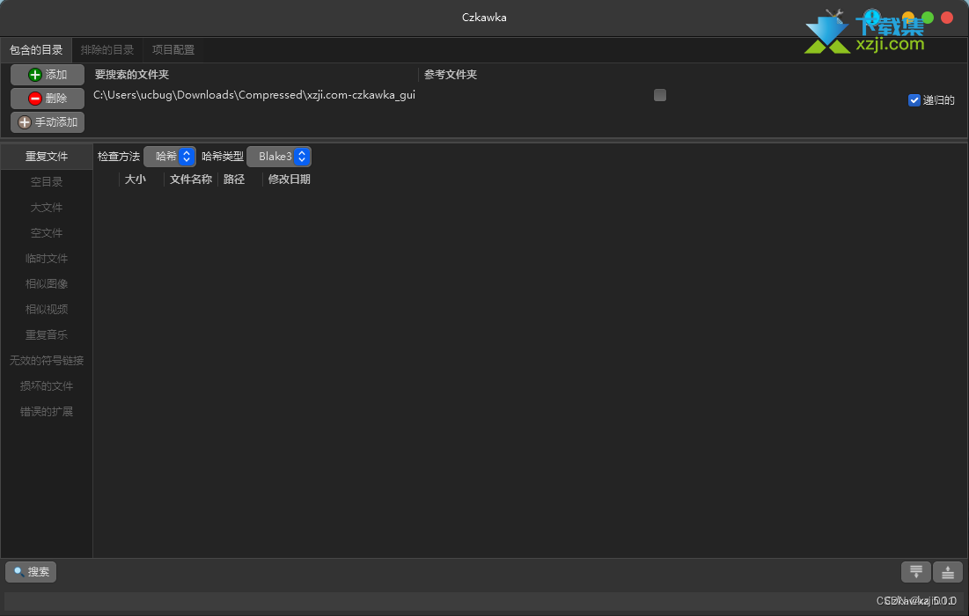This screenshot has height=616, width=969.
Task: Click the 手动添加 manual add button
Action: click(x=47, y=122)
